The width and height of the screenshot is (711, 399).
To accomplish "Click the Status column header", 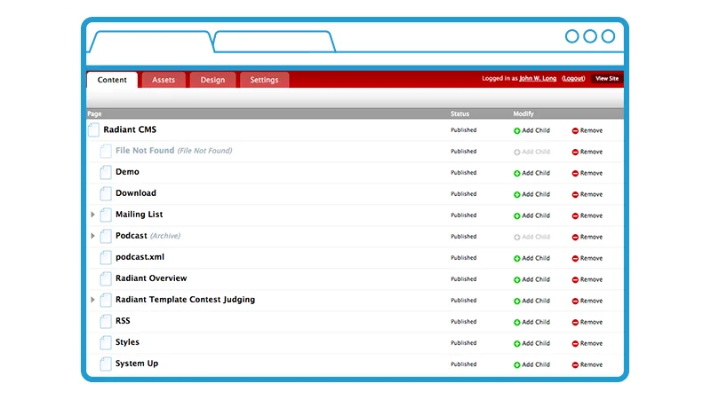I will click(459, 113).
